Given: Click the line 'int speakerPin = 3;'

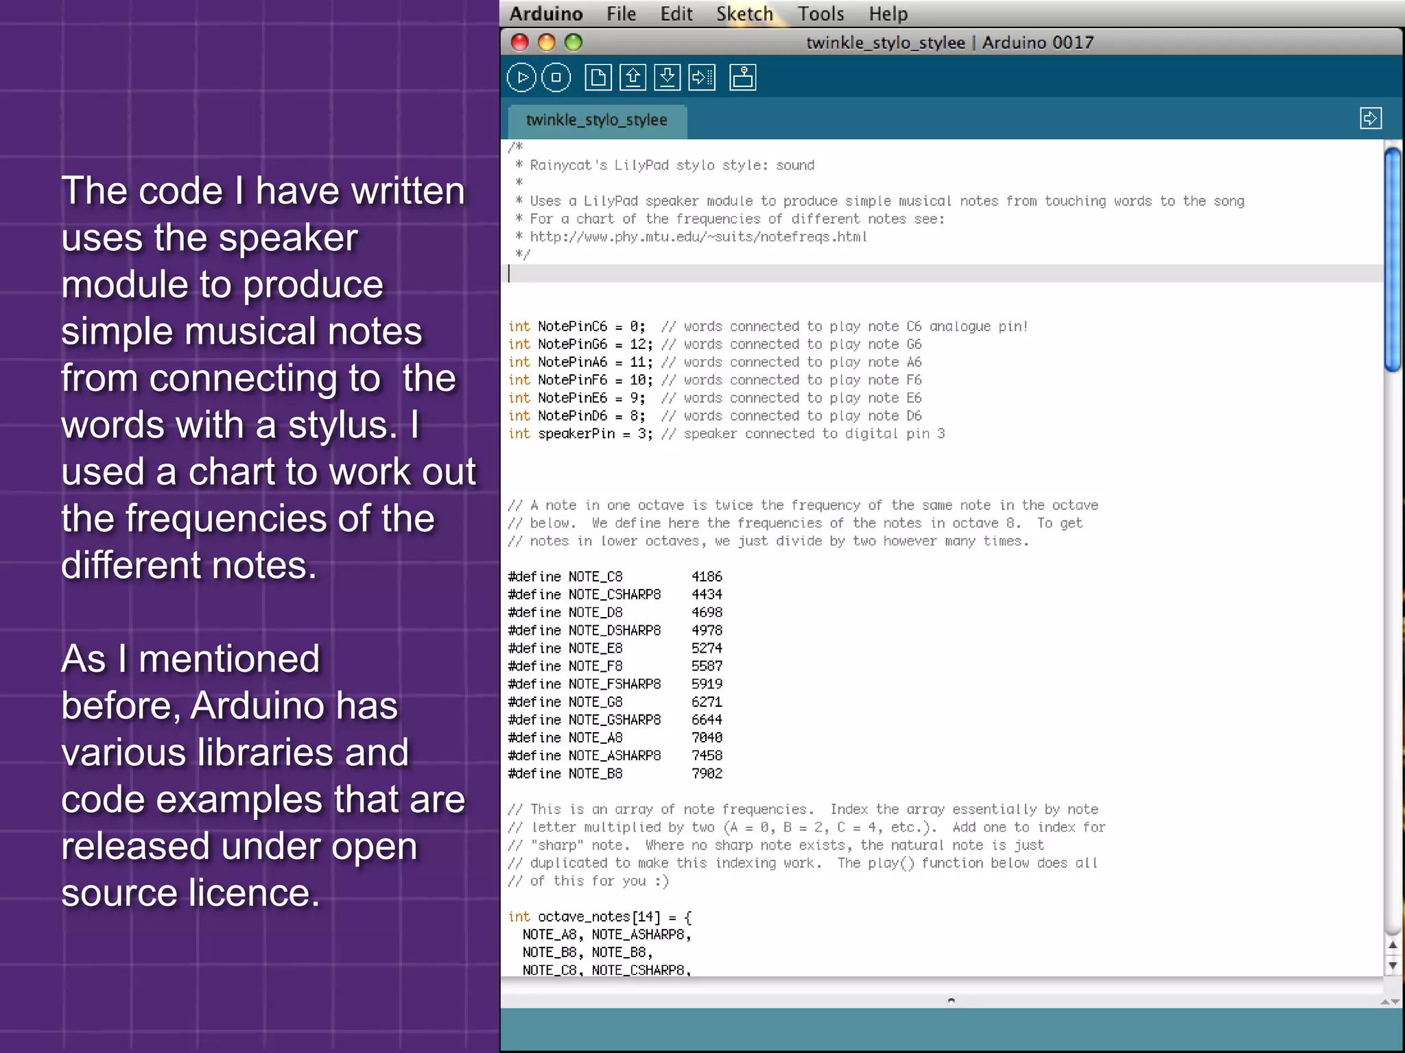Looking at the screenshot, I should point(727,434).
